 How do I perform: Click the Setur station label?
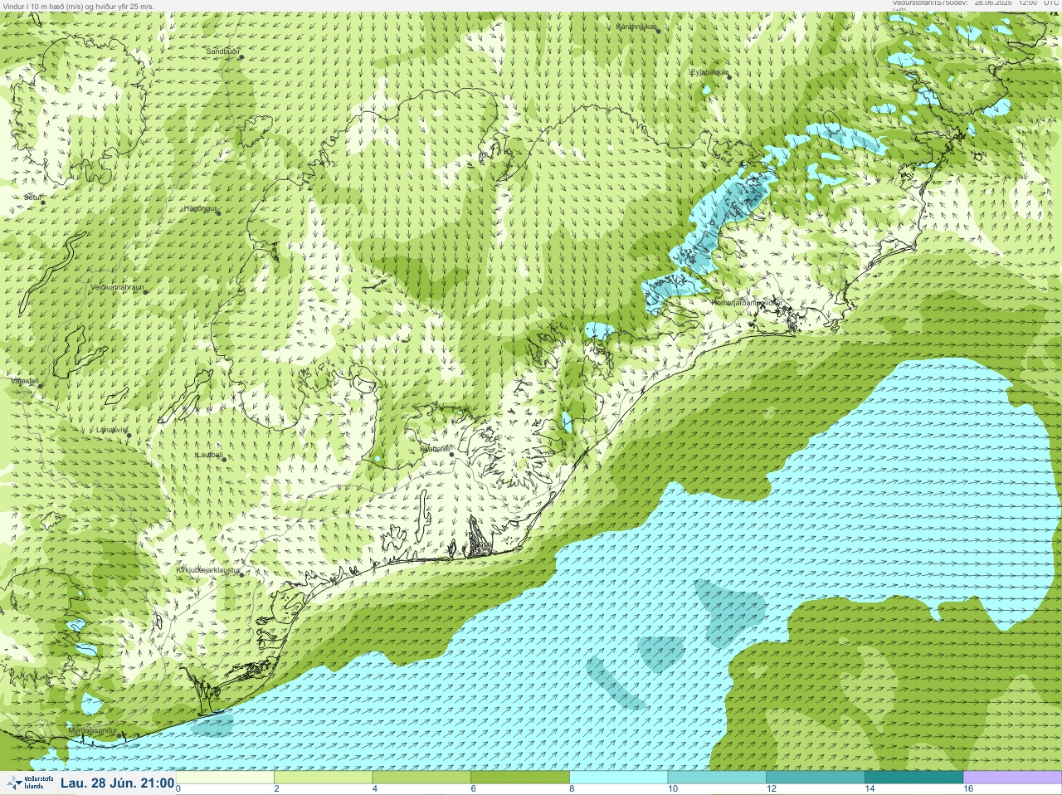point(32,198)
